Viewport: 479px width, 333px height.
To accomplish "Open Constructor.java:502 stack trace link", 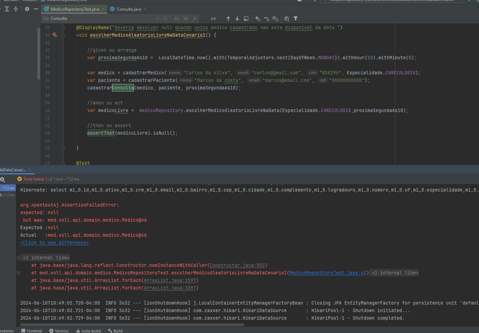I will pyautogui.click(x=237, y=265).
